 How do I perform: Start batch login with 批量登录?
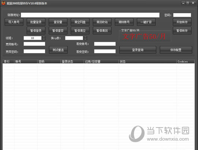click(x=36, y=22)
